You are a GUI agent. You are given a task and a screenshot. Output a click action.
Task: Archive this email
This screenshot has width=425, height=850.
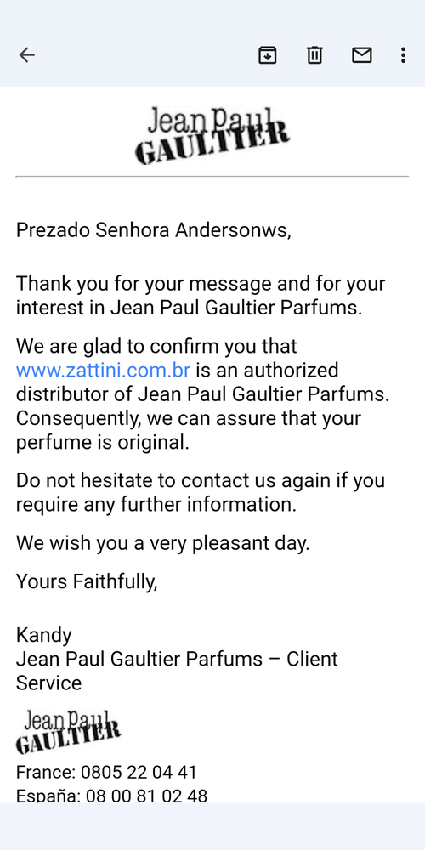pyautogui.click(x=267, y=54)
